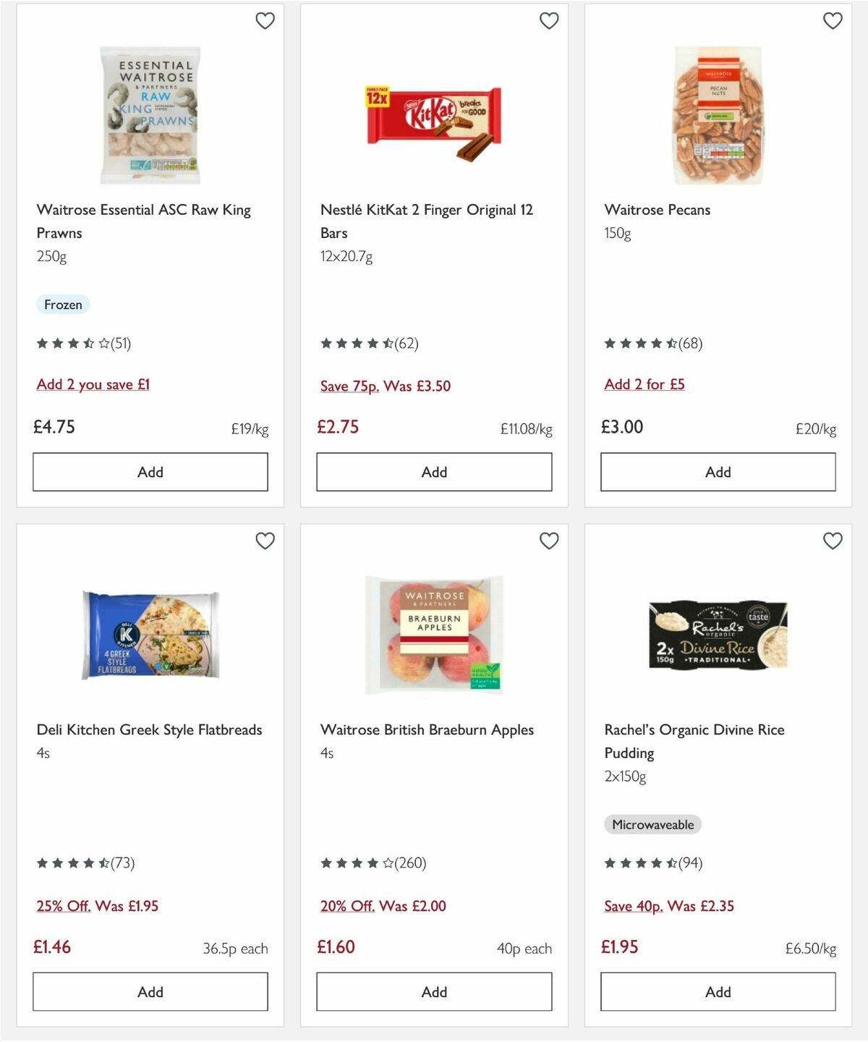The height and width of the screenshot is (1042, 868).
Task: Open the 'Add 2 you save £1' prawns offer
Action: click(x=93, y=384)
